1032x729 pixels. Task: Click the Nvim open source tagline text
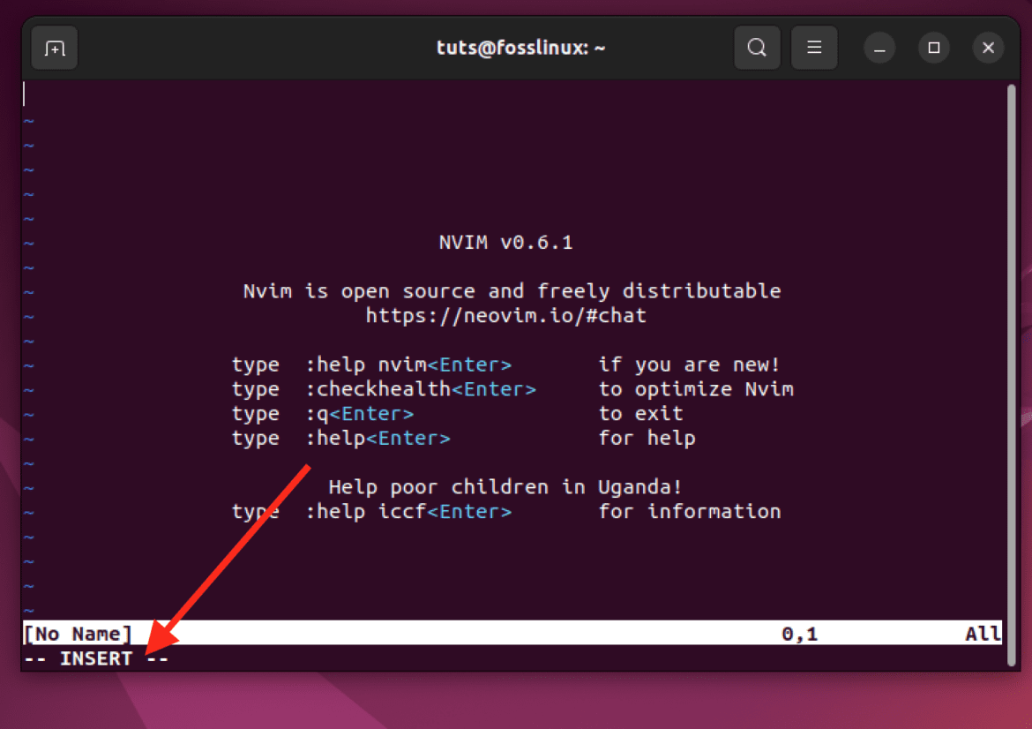(x=512, y=290)
